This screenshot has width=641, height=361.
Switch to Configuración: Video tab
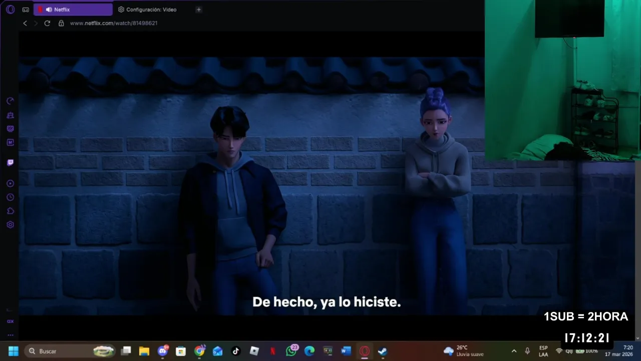(148, 10)
